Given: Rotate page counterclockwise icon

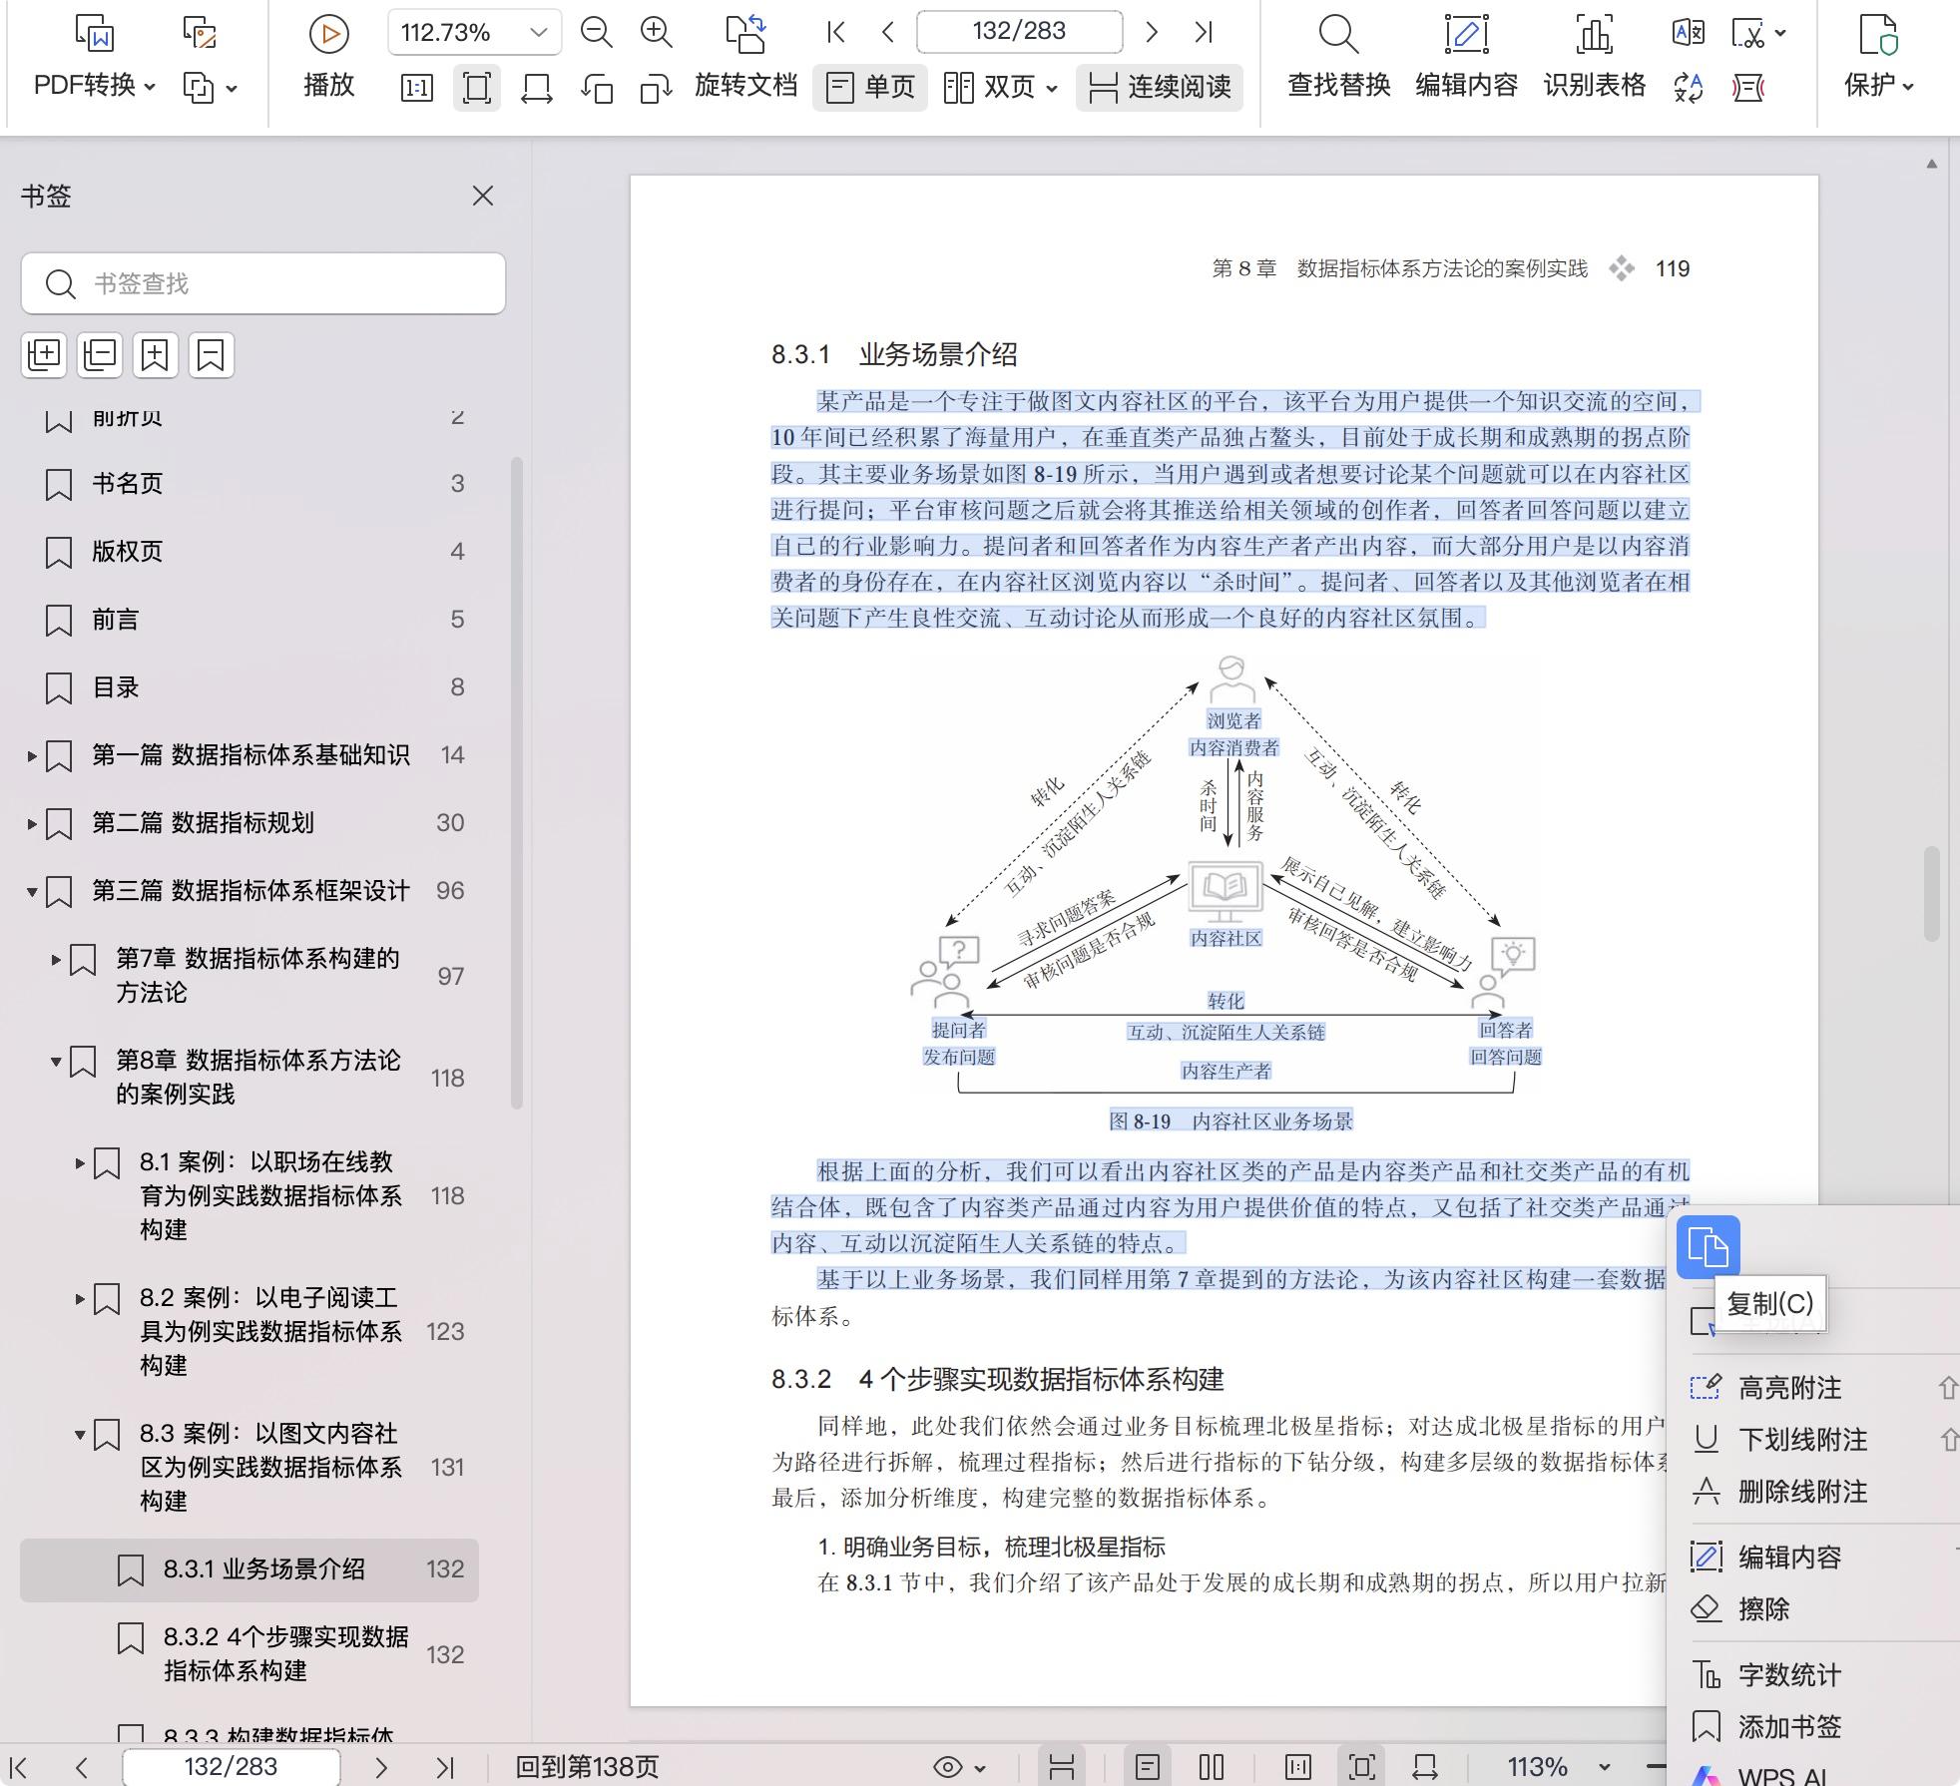Looking at the screenshot, I should pos(597,88).
